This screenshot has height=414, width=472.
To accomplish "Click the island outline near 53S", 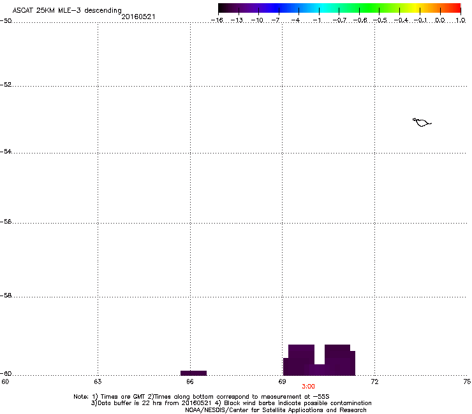I will point(422,122).
